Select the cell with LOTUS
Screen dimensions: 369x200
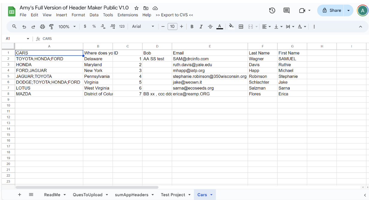click(x=49, y=88)
